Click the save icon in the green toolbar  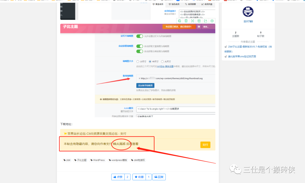[x=199, y=21]
